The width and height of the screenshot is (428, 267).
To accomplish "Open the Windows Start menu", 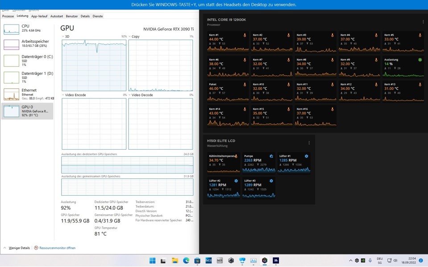I will pyautogui.click(x=153, y=260).
